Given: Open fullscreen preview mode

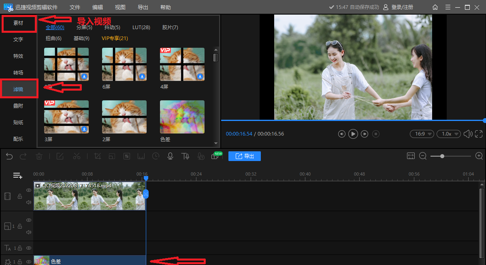Looking at the screenshot, I should click(479, 134).
